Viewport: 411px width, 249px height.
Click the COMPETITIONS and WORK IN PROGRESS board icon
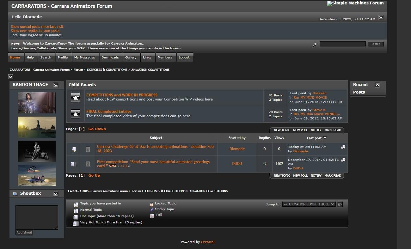coord(75,98)
